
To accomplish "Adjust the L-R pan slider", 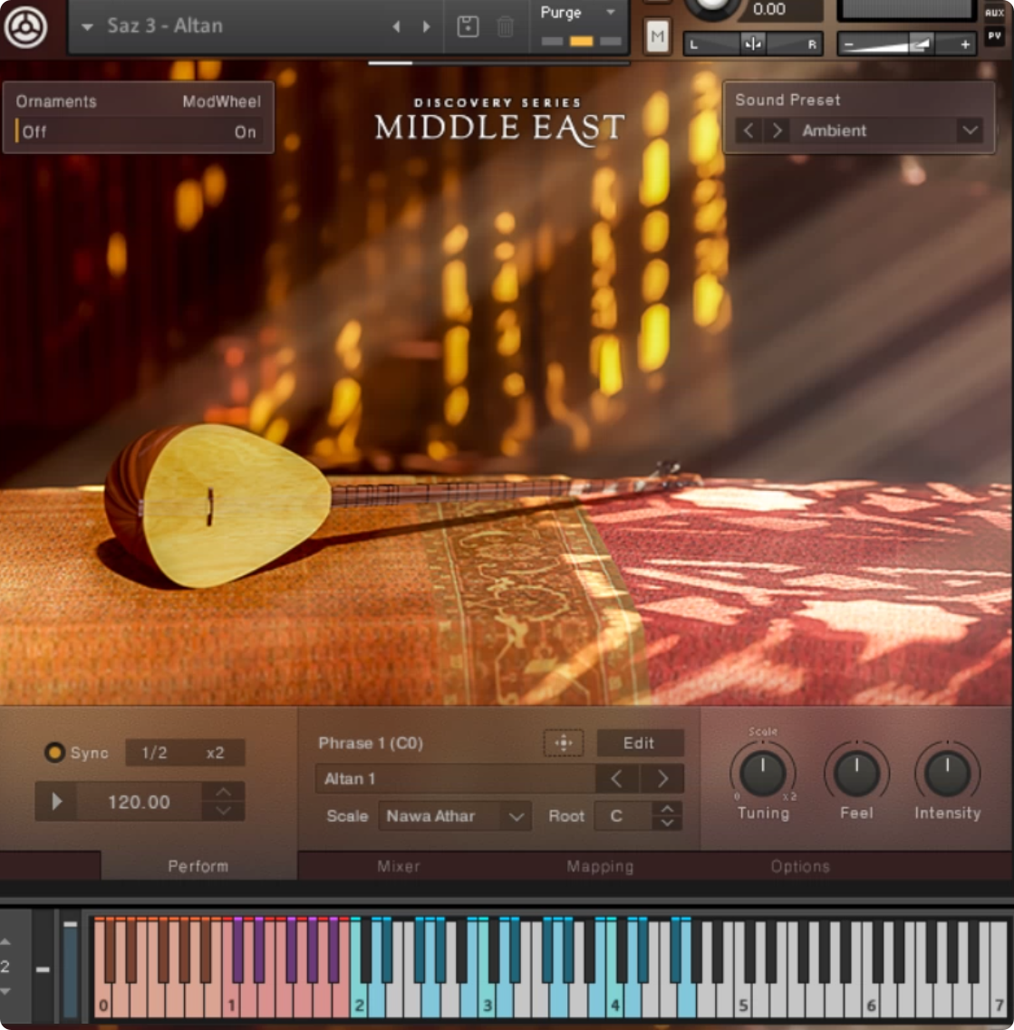I will (753, 44).
